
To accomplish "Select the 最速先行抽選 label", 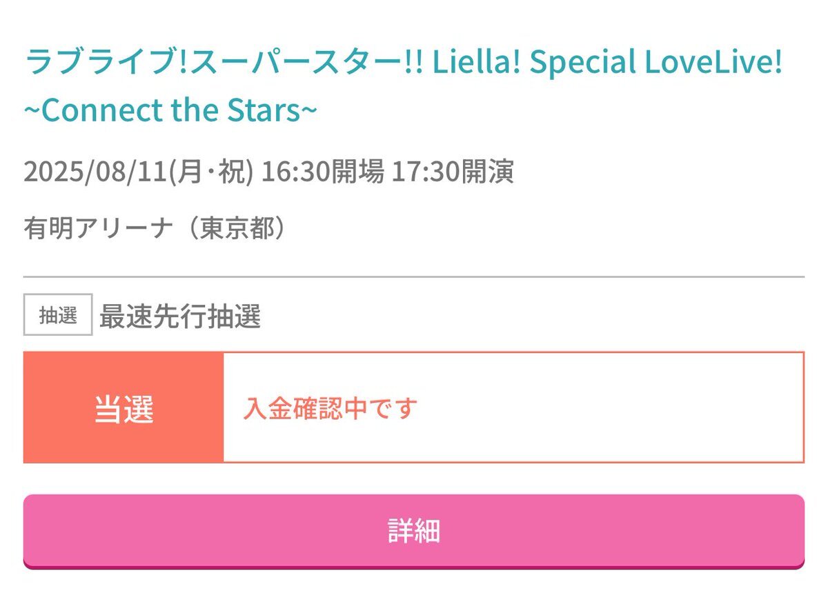I will pos(180,316).
